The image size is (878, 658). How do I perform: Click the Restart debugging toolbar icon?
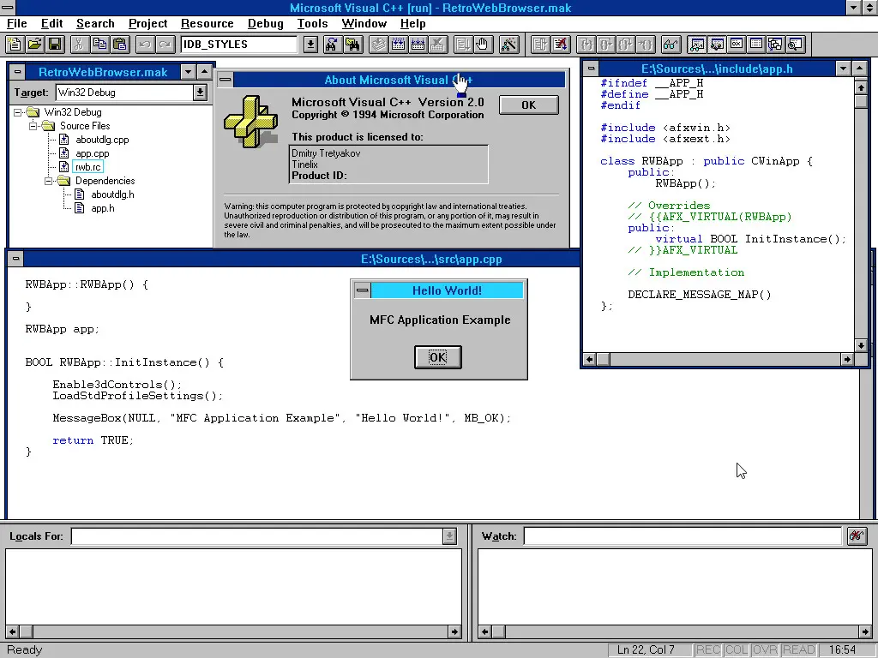pos(540,45)
